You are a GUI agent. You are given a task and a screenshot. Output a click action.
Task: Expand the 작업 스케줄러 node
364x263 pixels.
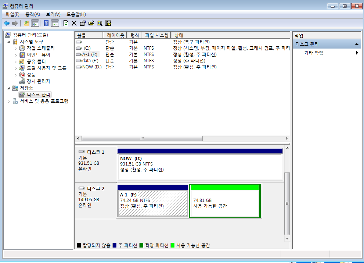pos(15,48)
